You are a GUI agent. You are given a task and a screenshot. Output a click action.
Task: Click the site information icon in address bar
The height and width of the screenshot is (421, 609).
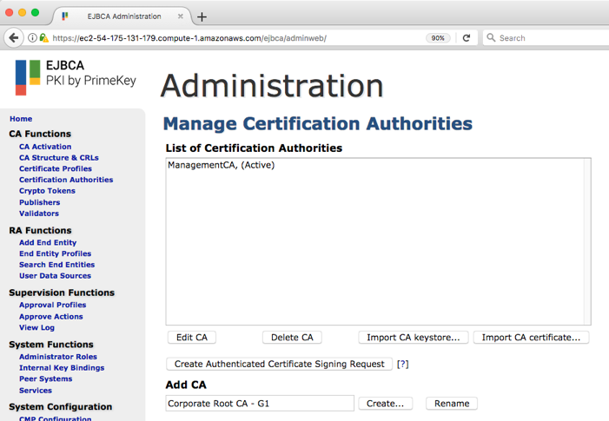32,38
